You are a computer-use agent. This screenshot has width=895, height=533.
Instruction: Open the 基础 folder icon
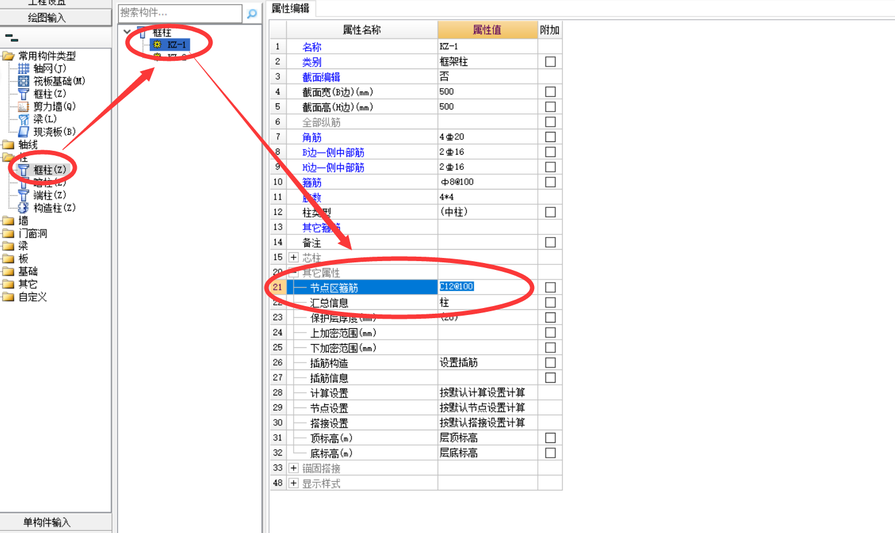(8, 271)
